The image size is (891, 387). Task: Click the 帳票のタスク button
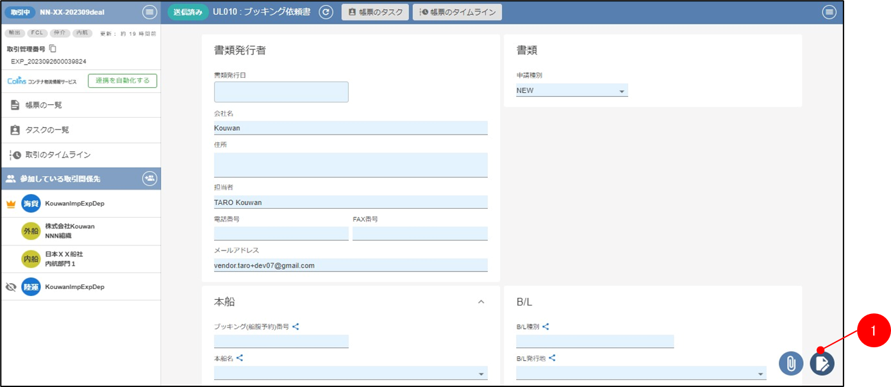[375, 12]
